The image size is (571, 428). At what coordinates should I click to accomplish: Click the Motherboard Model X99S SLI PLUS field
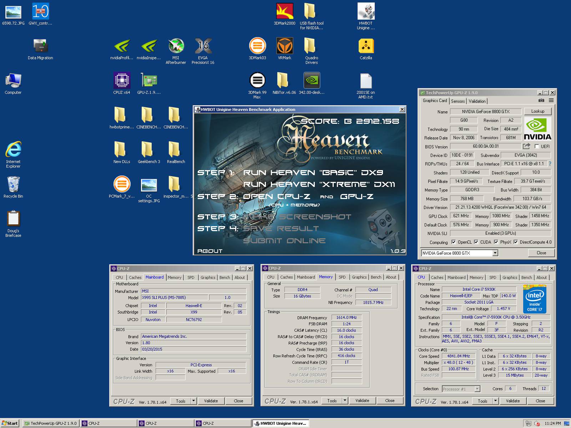174,297
